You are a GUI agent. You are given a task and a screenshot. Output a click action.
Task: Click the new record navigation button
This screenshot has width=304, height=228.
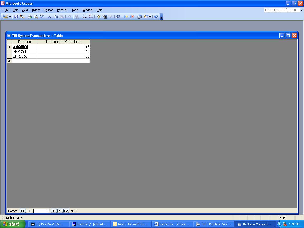[x=66, y=211]
